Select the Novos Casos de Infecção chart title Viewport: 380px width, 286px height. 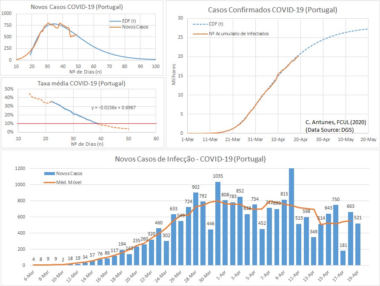[x=190, y=159]
